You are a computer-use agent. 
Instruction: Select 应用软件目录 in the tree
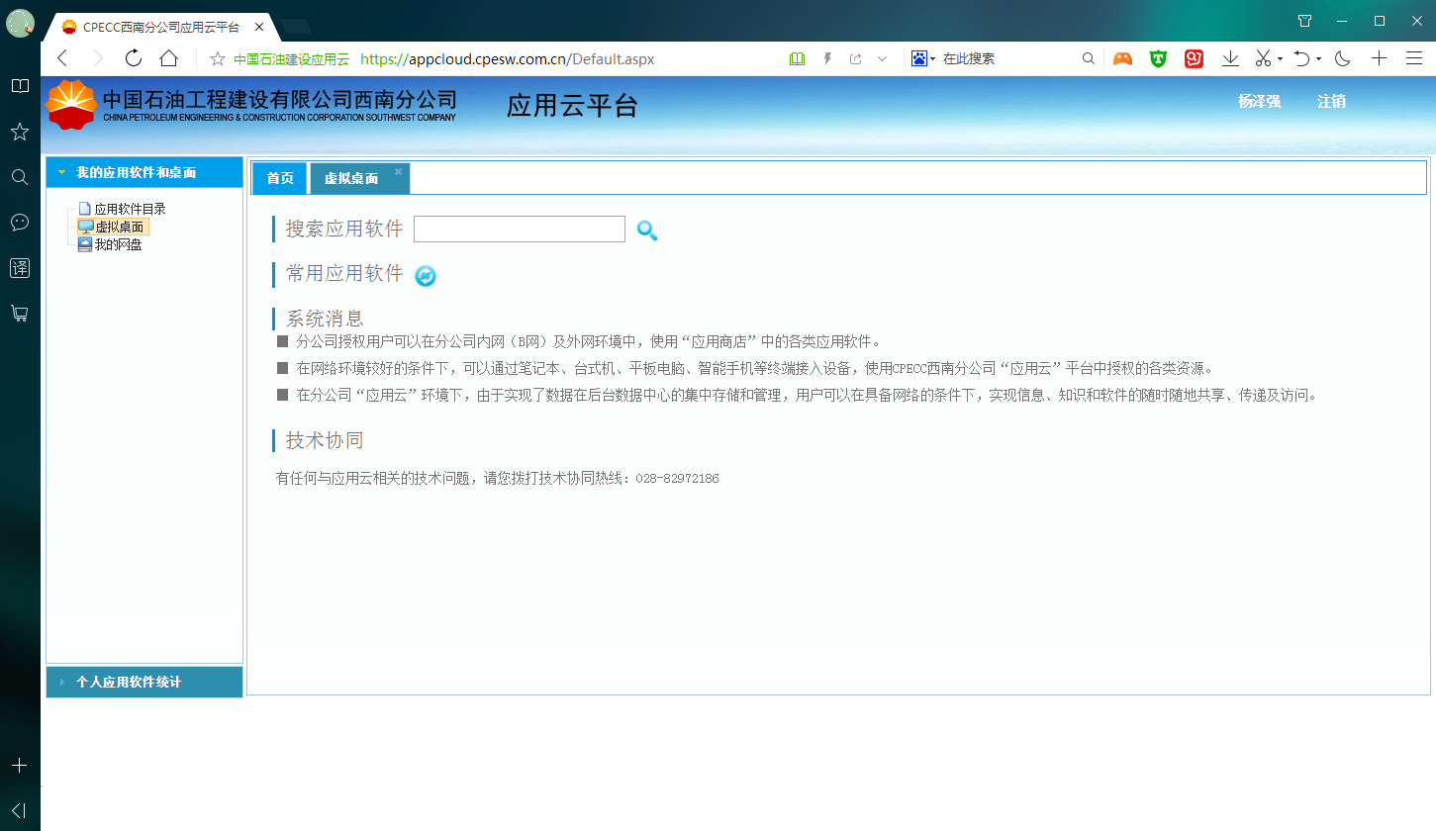130,209
